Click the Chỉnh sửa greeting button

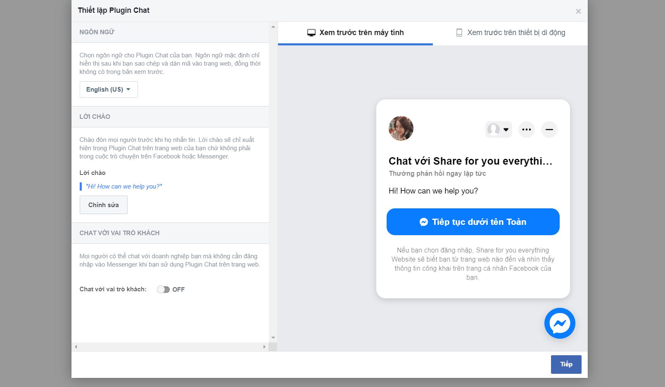point(103,205)
